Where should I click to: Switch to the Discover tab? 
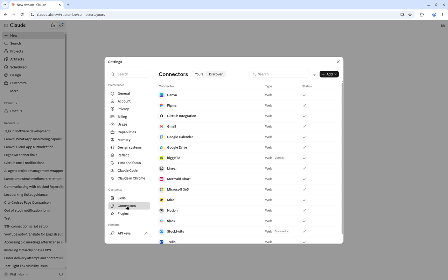pyautogui.click(x=216, y=74)
